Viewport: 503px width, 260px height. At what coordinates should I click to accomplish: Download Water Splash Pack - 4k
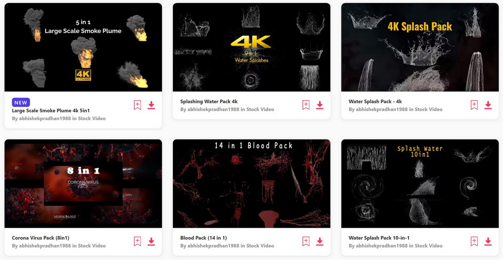(488, 105)
